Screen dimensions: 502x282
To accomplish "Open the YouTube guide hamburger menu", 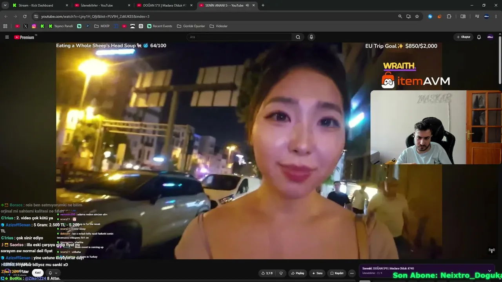I will (7, 37).
